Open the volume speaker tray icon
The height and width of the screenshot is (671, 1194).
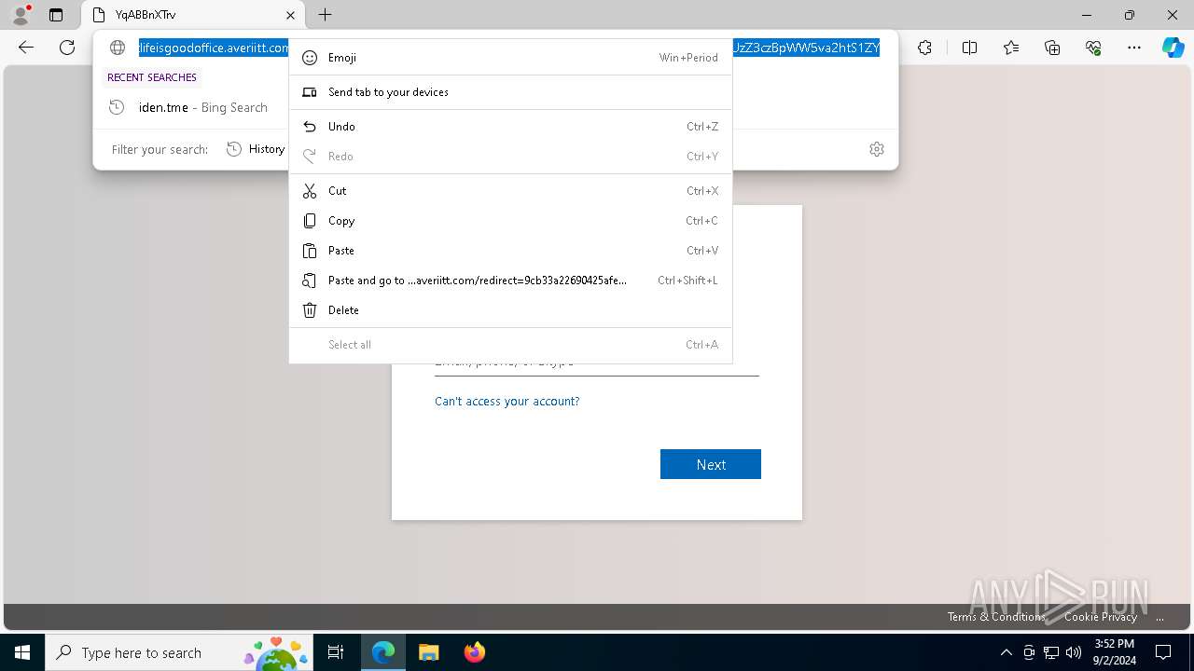(x=1074, y=652)
